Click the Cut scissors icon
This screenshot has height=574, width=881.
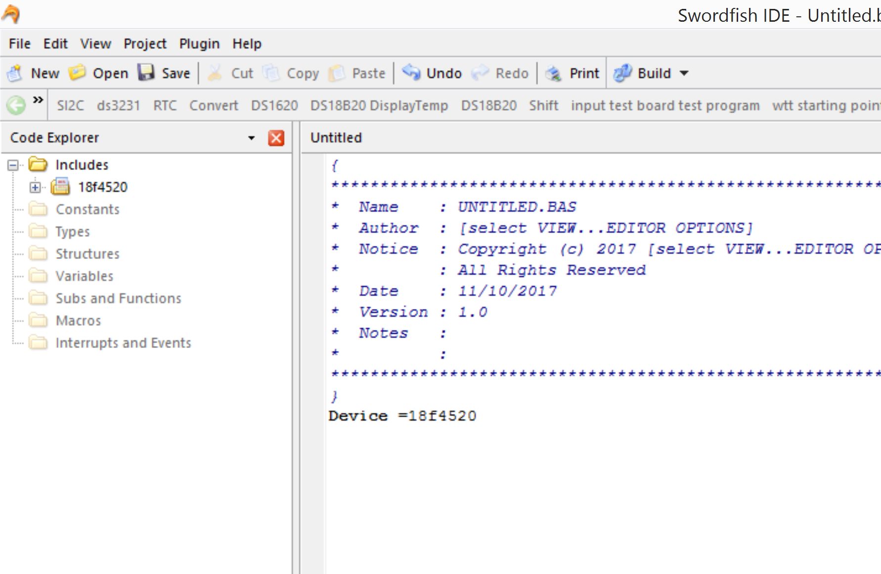pyautogui.click(x=215, y=73)
